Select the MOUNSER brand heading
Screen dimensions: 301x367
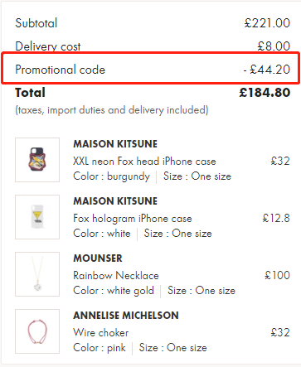click(x=98, y=258)
